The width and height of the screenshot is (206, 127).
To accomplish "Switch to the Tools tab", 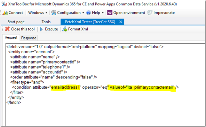I will pos(46,22).
